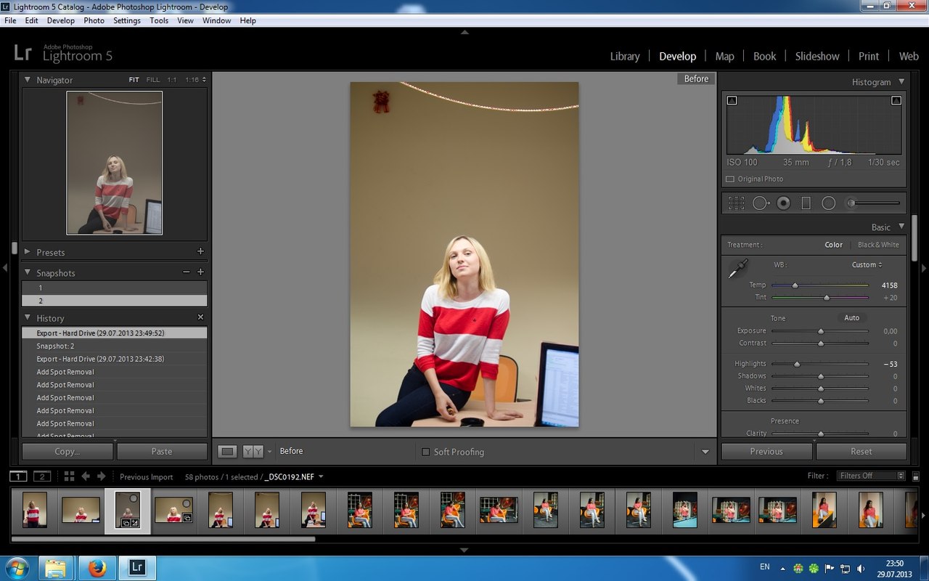The height and width of the screenshot is (581, 929).
Task: Collapse the History panel
Action: 28,317
